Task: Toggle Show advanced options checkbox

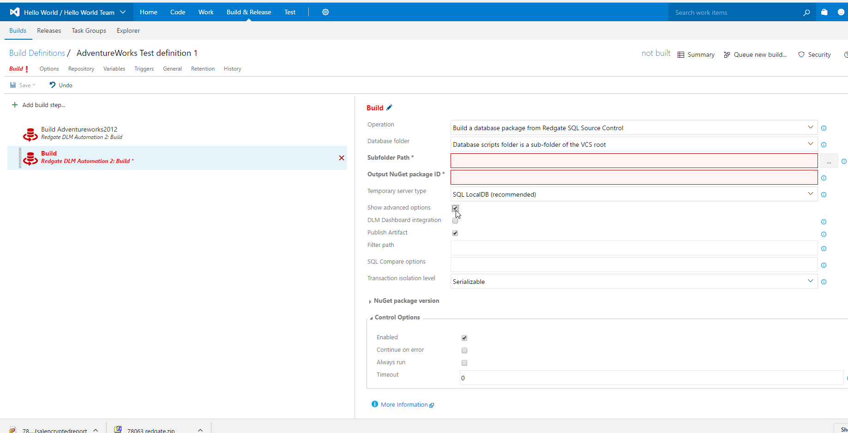Action: 455,208
